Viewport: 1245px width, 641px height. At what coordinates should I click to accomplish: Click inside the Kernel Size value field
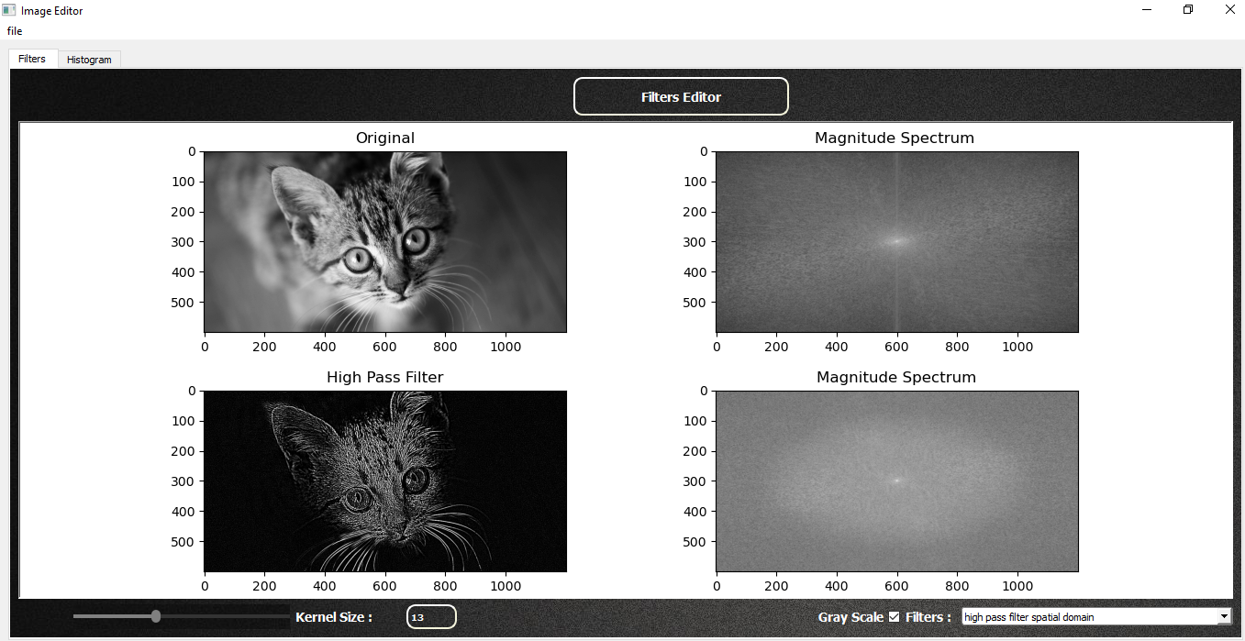click(430, 616)
